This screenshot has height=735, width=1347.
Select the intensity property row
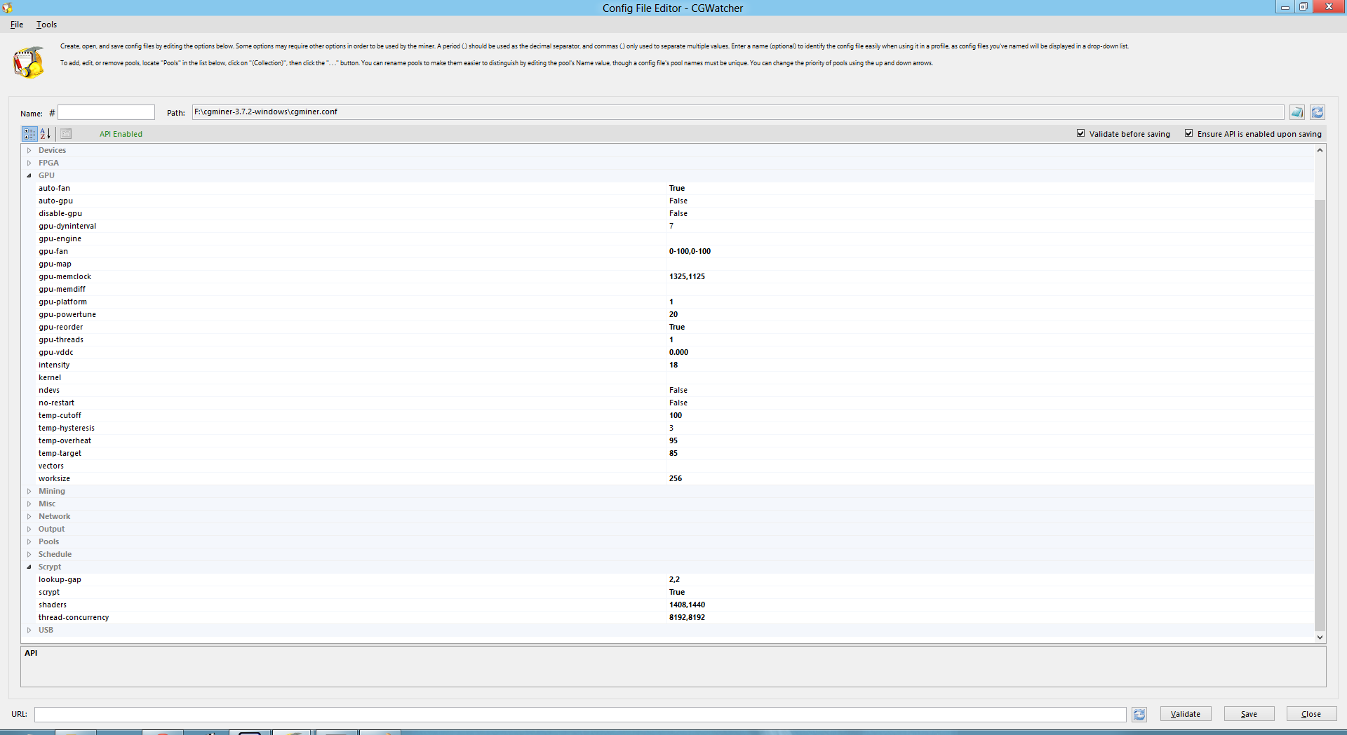point(674,365)
